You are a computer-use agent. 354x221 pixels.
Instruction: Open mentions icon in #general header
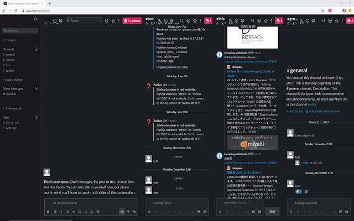330,21
